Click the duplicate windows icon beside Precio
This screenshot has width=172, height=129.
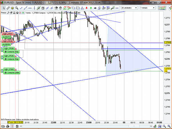click(x=11, y=13)
